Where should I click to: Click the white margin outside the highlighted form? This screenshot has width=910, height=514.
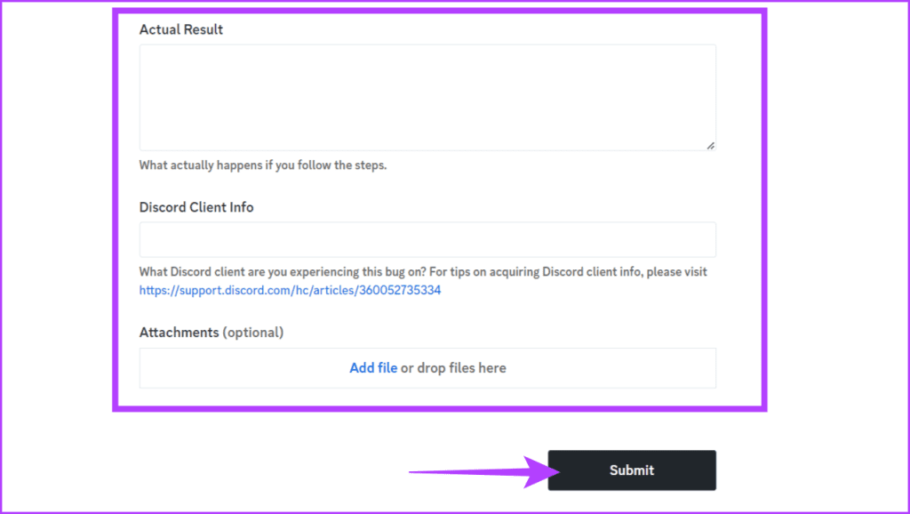point(835,232)
